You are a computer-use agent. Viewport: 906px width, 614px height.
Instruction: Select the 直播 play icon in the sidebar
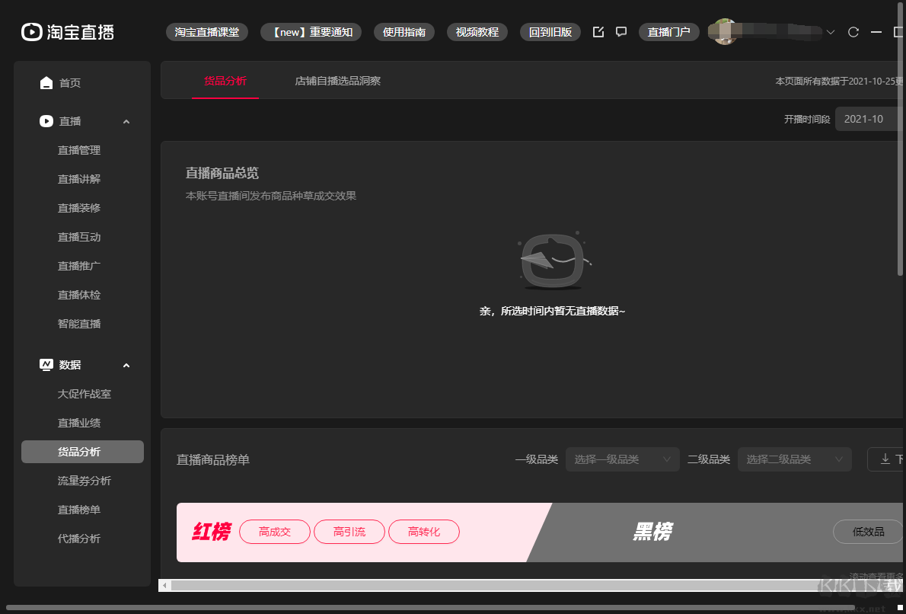[x=46, y=120]
